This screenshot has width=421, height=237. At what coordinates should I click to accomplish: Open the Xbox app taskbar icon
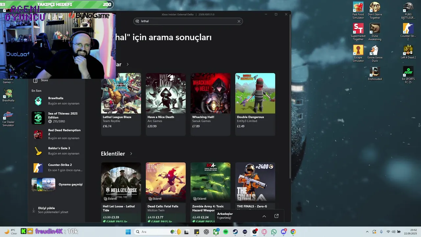[216, 232]
